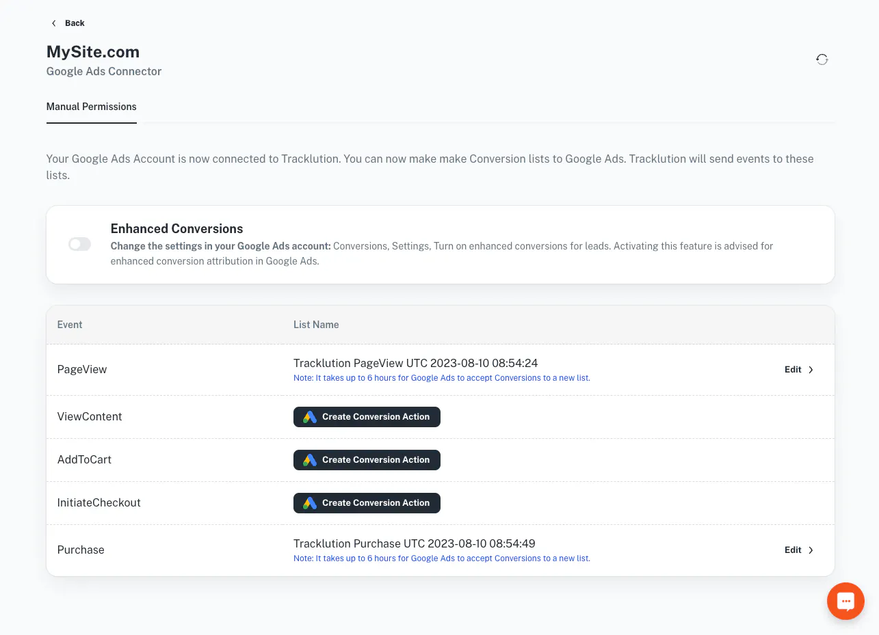Click 'Tracklution PageView UTC 2023-08-10 08:54:24'
The height and width of the screenshot is (635, 879).
click(416, 364)
